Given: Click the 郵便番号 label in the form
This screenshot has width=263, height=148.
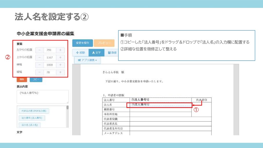Looking at the screenshot, I should point(109,109).
